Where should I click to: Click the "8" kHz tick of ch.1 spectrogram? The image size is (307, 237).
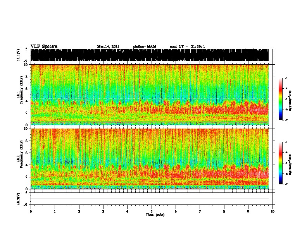pos(27,77)
